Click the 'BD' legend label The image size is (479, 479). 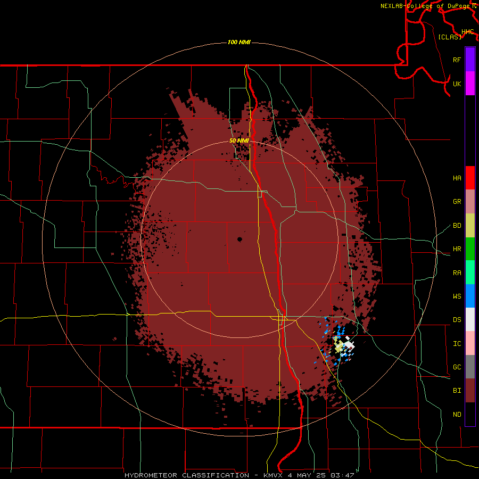[x=457, y=226]
